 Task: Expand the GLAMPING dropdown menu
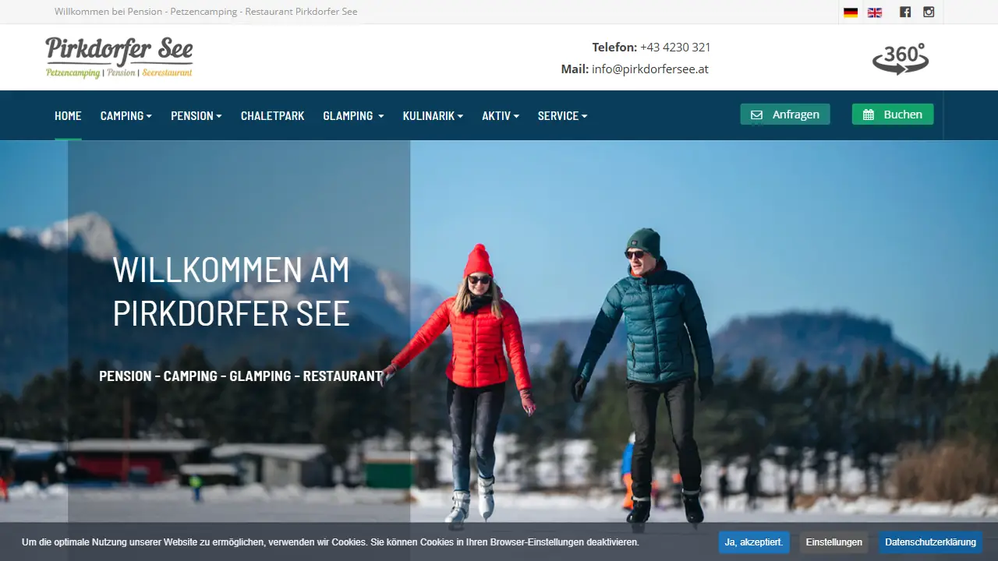[353, 116]
